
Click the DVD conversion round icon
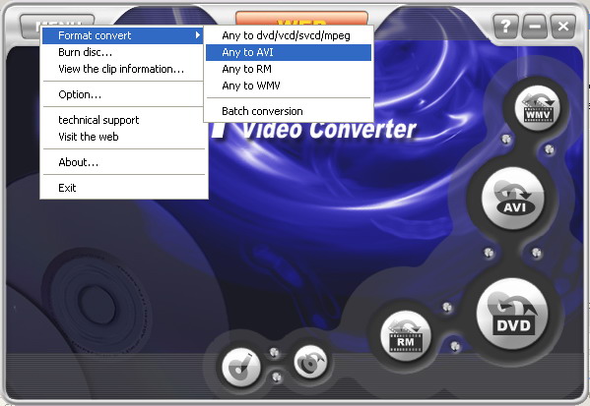[x=512, y=314]
